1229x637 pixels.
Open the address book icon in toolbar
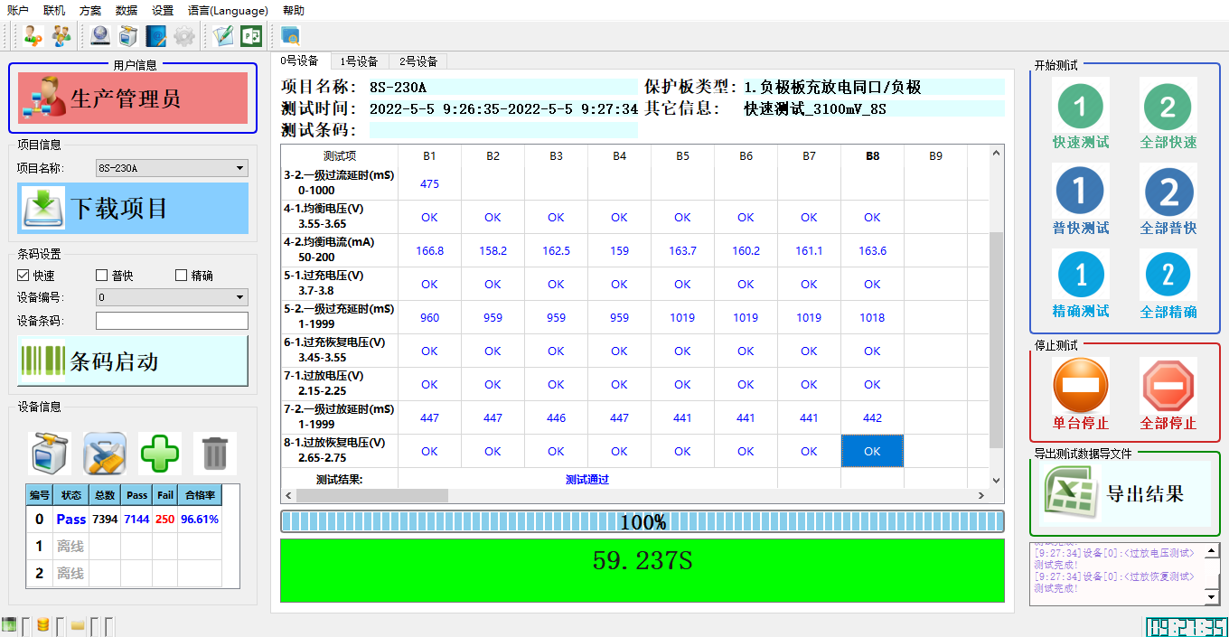pyautogui.click(x=156, y=36)
